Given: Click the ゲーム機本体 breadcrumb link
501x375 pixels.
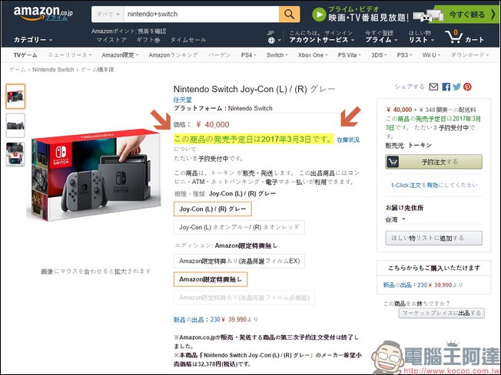Looking at the screenshot, I should (97, 70).
